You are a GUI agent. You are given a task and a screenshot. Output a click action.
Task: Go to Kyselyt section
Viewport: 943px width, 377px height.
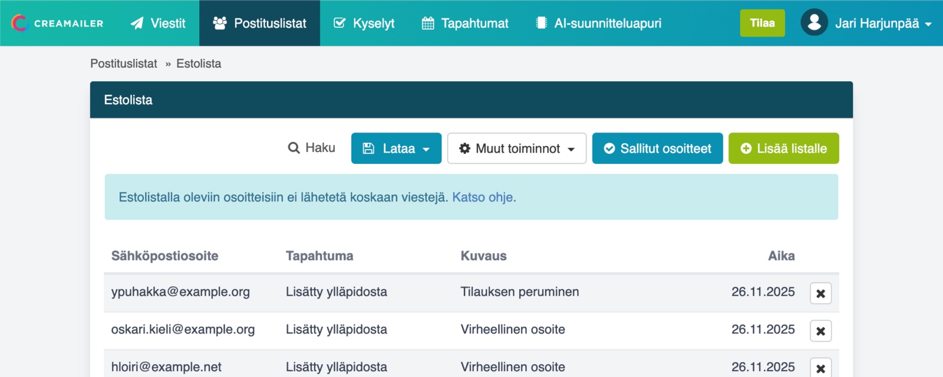coord(364,23)
